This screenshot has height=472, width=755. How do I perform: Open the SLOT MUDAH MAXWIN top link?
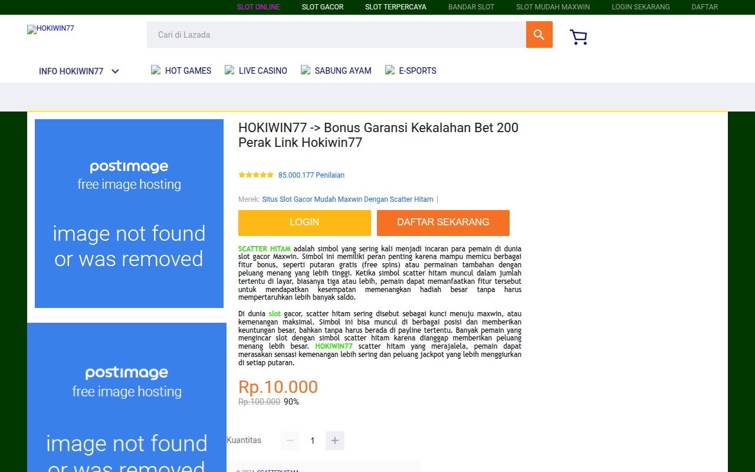[553, 7]
